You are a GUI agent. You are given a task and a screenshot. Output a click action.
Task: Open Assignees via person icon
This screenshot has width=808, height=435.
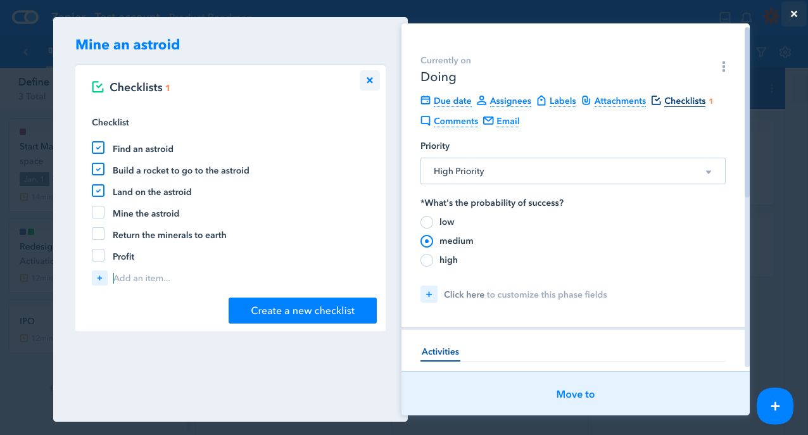(x=482, y=101)
